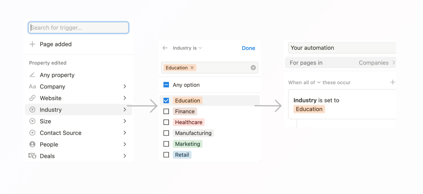Click the select icon beside Size
Image resolution: width=423 pixels, height=194 pixels.
pyautogui.click(x=32, y=121)
